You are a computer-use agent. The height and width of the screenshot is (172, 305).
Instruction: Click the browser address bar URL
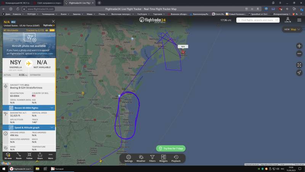[40, 9]
